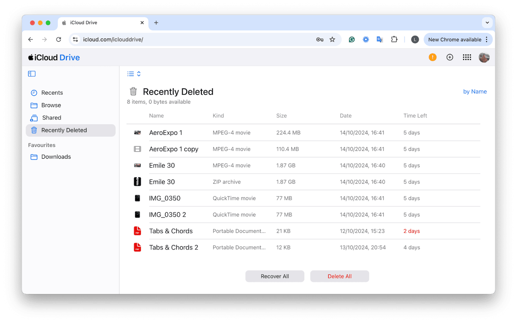Click the Delete All button

click(340, 276)
